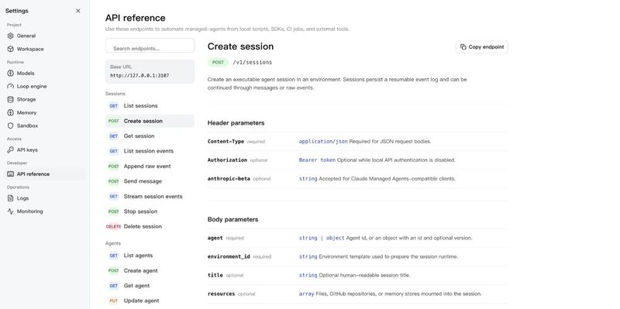The width and height of the screenshot is (620, 309).
Task: Click the resources parameter name
Action: [221, 294]
